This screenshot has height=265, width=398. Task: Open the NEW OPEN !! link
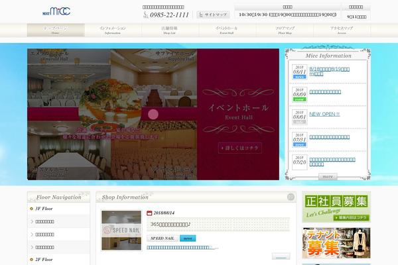(x=324, y=114)
